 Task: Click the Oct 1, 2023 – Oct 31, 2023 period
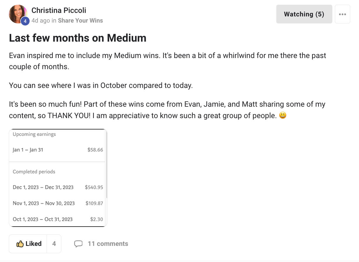43,219
